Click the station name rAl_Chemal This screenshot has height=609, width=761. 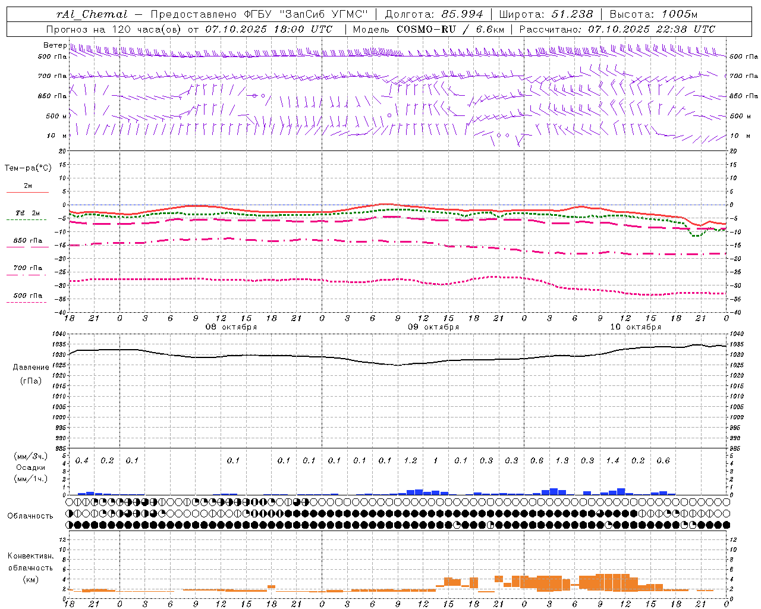92,14
